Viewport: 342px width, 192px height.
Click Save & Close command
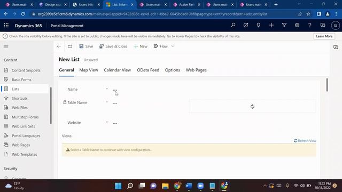click(x=113, y=46)
